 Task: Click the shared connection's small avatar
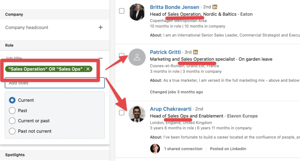tap(155, 149)
